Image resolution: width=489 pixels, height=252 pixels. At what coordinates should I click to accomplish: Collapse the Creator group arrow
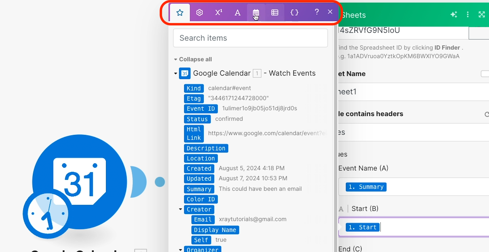180,209
